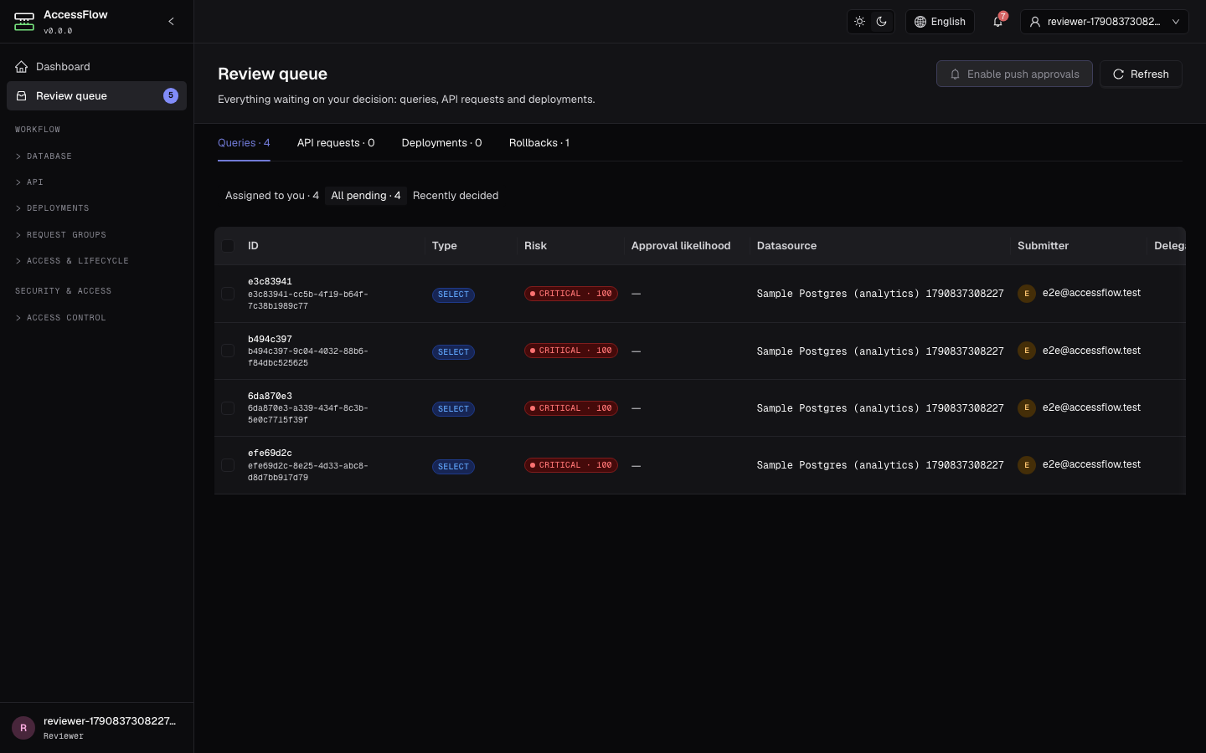Expand the Database section in sidebar
Viewport: 1206px width, 753px height.
click(96, 156)
